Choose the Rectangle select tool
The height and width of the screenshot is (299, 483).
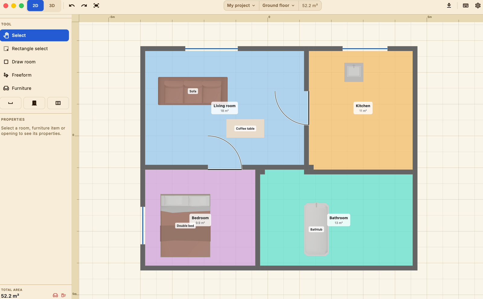pos(34,49)
